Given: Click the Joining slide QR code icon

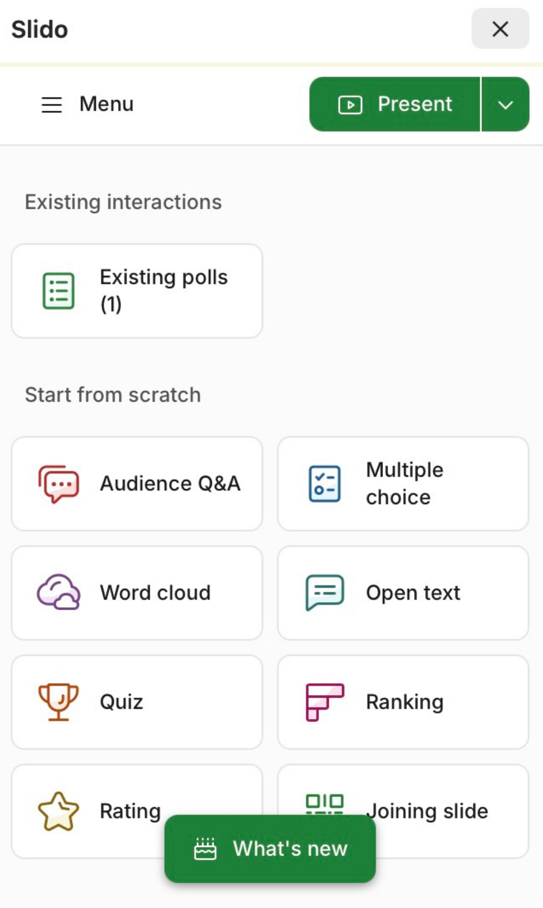Looking at the screenshot, I should point(325,802).
